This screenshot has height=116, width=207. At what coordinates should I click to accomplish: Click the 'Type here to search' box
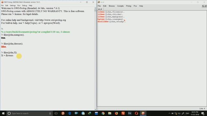click(x=29, y=113)
